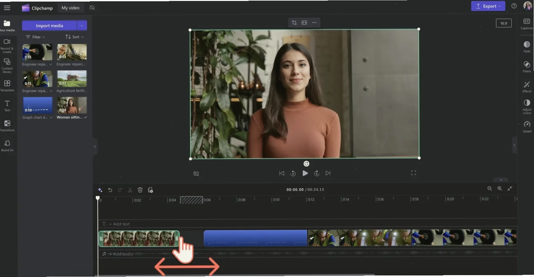Image resolution: width=534 pixels, height=277 pixels.
Task: Select the Agriculture fertili... thumbnail
Action: (x=72, y=78)
